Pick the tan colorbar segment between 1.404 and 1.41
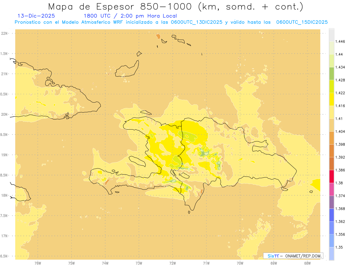The height and width of the screenshot is (267, 345). tap(331, 125)
